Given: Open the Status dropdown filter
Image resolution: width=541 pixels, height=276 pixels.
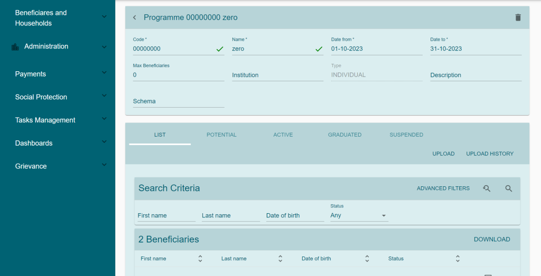Looking at the screenshot, I should (x=359, y=215).
